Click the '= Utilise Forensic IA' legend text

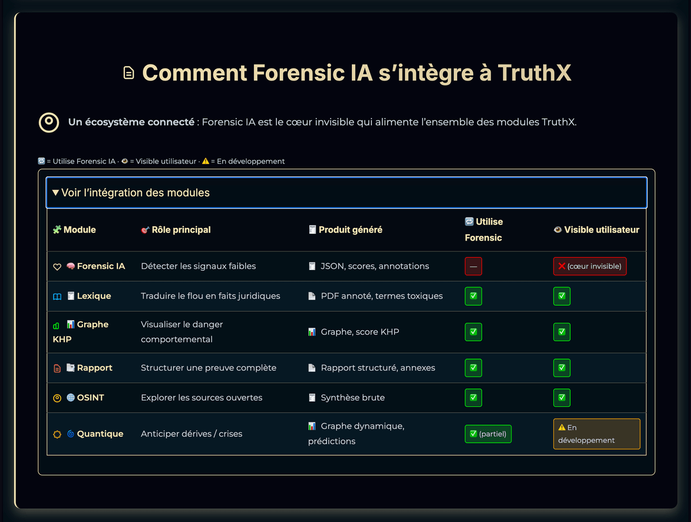point(81,161)
